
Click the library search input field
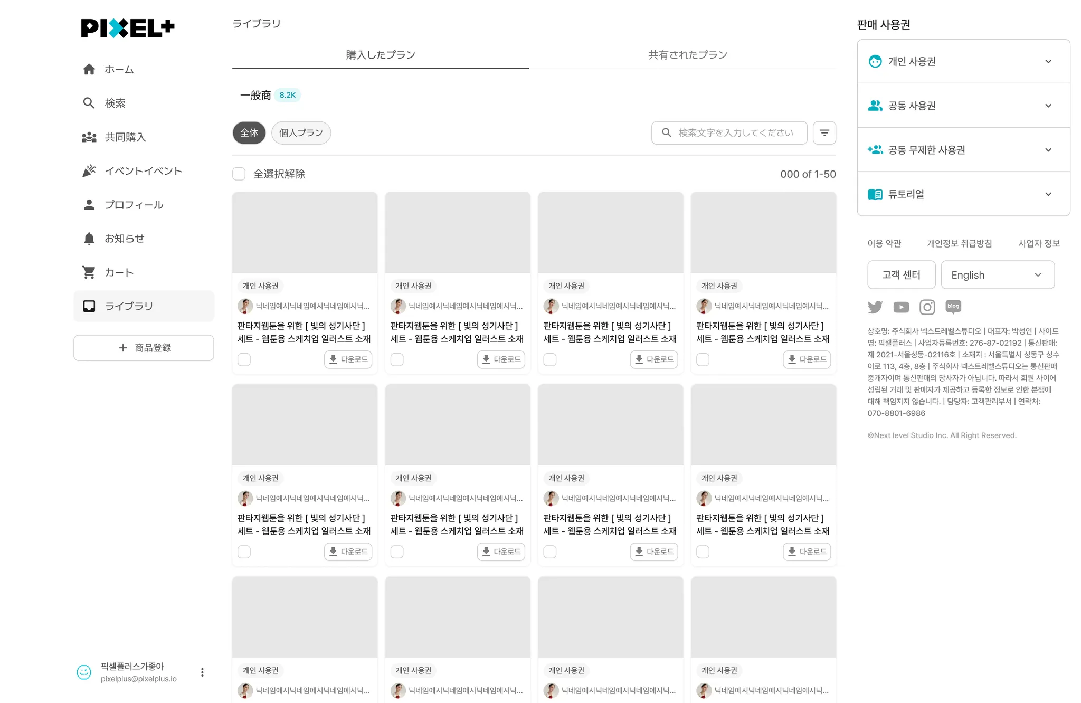tap(735, 132)
